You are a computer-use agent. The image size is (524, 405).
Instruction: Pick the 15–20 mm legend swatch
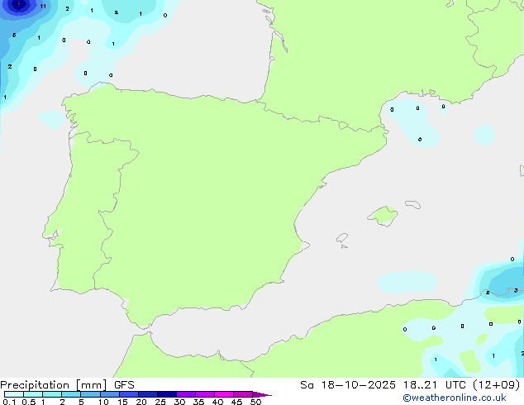(x=129, y=394)
